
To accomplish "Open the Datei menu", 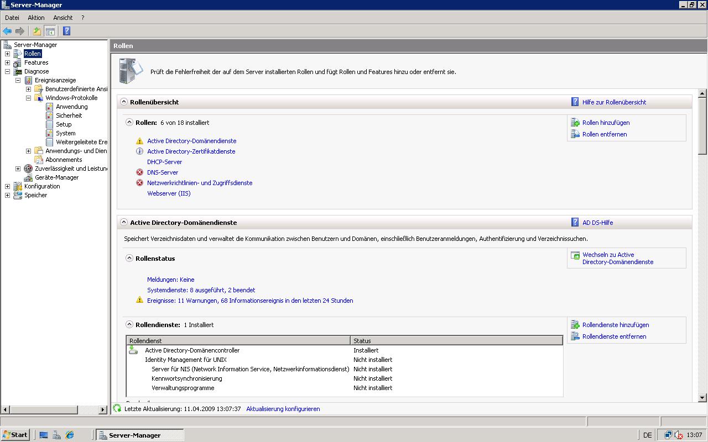I will click(12, 18).
